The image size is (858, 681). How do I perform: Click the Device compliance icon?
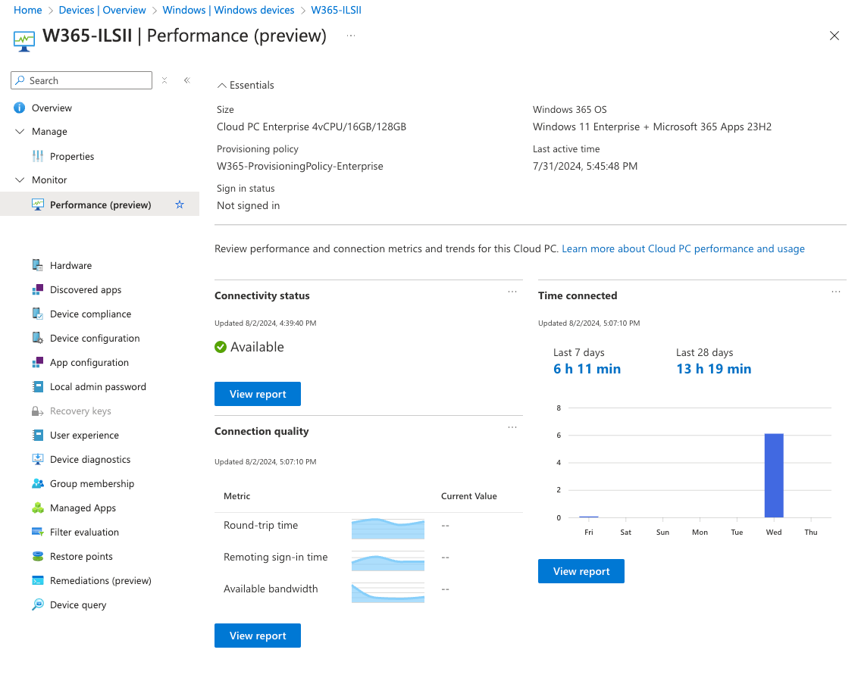click(38, 314)
